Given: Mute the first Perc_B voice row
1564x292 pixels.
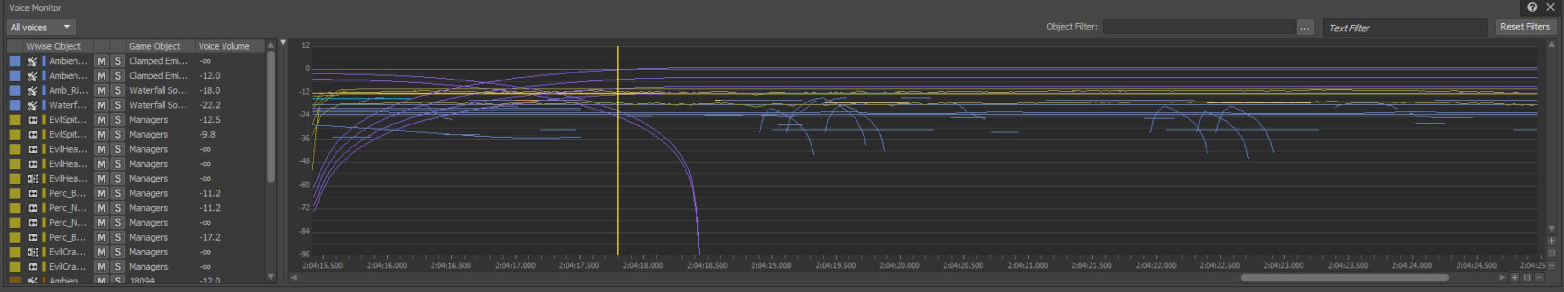Looking at the screenshot, I should pyautogui.click(x=101, y=193).
